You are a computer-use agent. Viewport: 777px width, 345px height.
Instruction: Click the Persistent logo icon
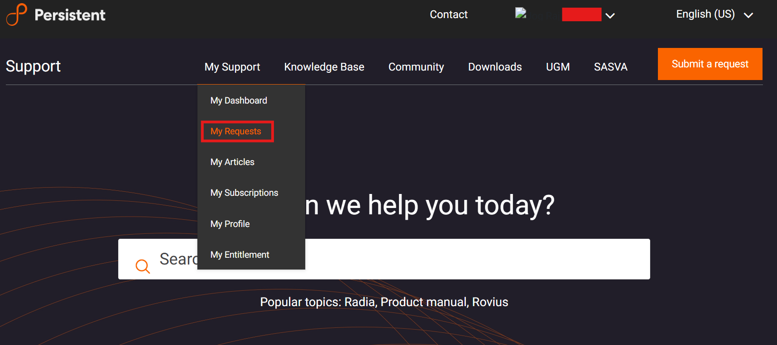[x=16, y=14]
